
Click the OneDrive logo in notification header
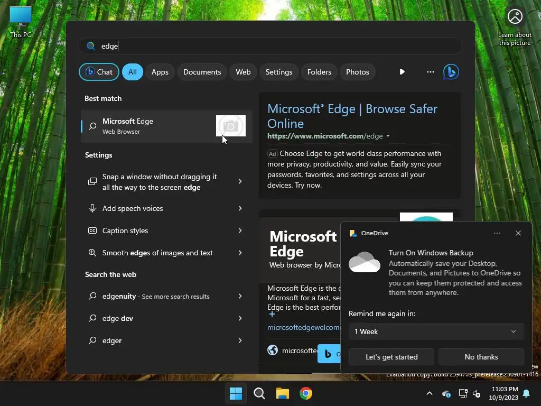click(353, 233)
